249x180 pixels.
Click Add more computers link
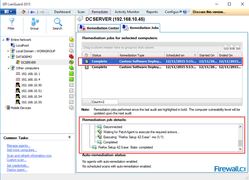(x=22, y=150)
